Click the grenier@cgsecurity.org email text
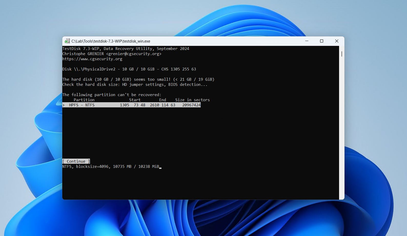The height and width of the screenshot is (236, 407). pos(134,54)
